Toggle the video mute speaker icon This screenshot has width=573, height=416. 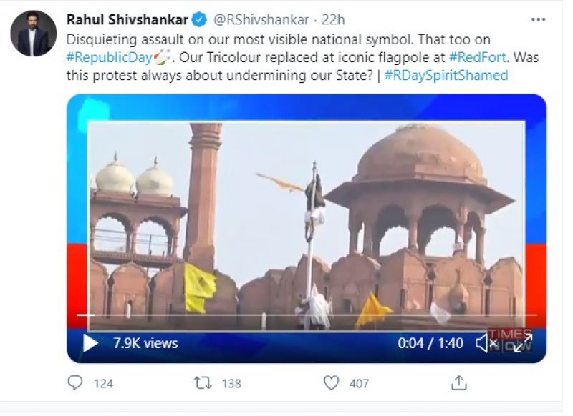[x=486, y=343]
